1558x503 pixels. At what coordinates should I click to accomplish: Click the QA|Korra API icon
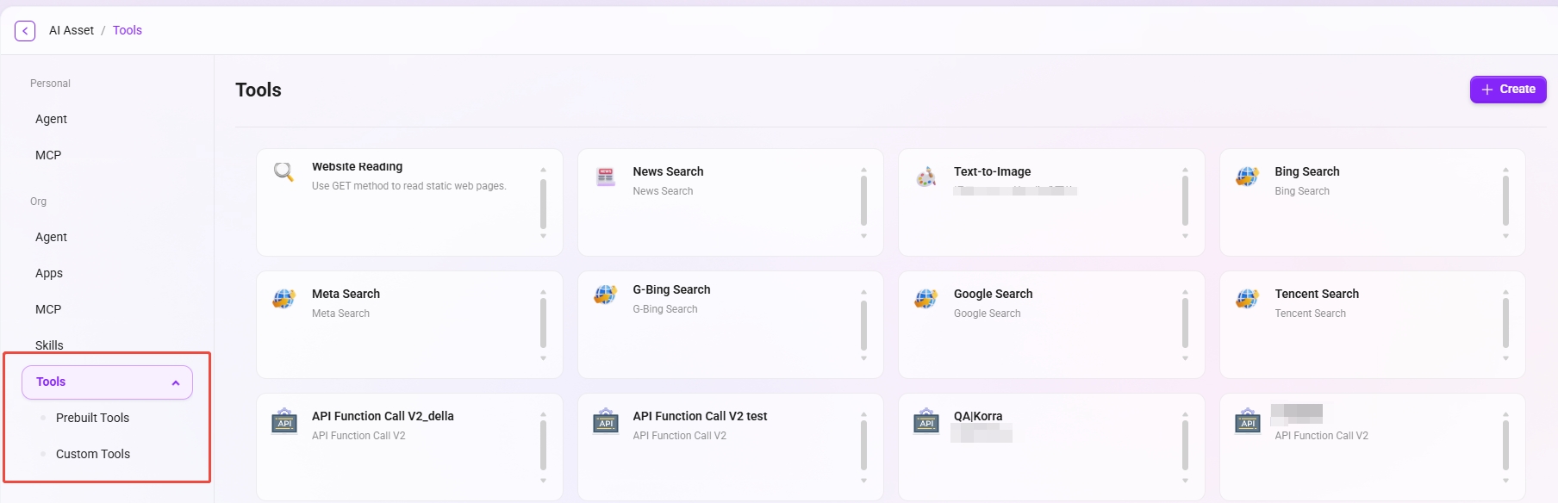(x=926, y=421)
